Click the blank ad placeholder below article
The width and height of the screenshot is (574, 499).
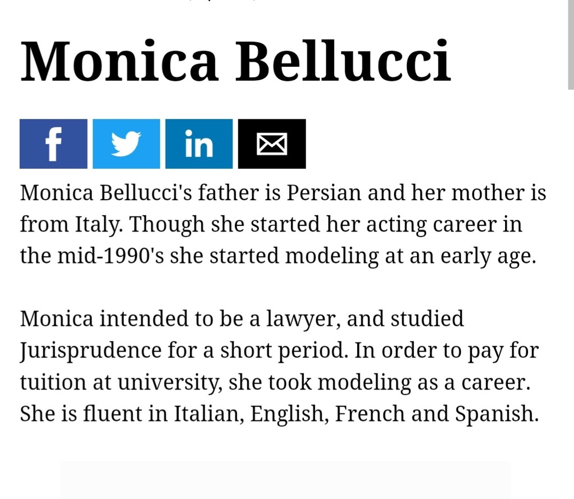pyautogui.click(x=285, y=480)
